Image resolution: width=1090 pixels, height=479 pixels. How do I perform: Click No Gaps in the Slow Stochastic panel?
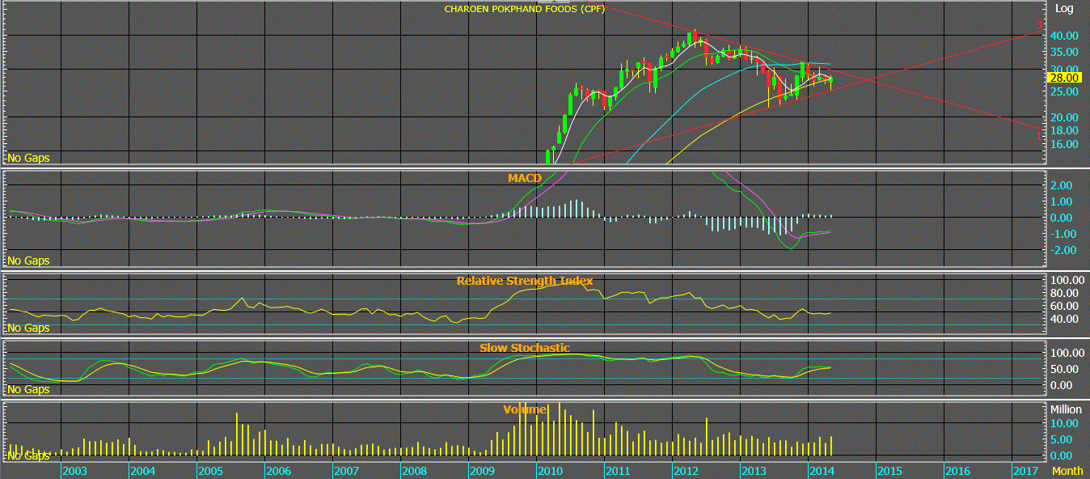pos(28,390)
